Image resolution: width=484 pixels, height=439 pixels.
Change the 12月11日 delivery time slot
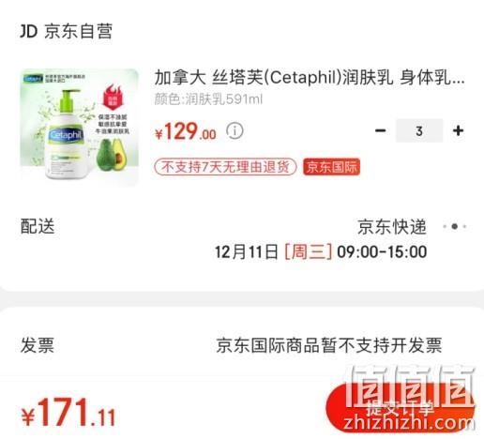click(321, 251)
